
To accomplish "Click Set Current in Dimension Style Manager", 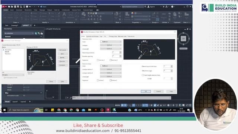I will (62, 50).
